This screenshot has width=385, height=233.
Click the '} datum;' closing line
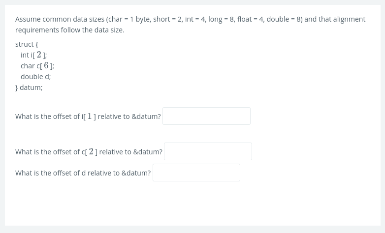tap(29, 87)
